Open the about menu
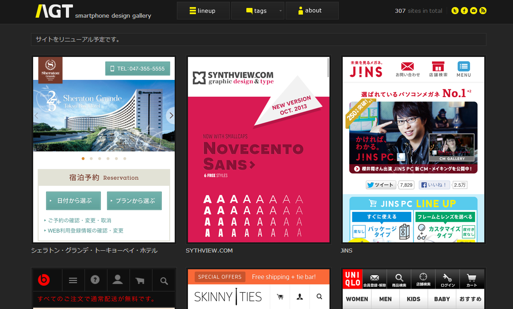 312,11
